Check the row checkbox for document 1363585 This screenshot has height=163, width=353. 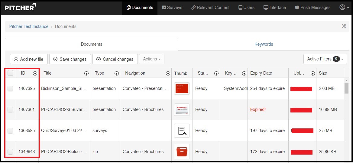pos(10,131)
